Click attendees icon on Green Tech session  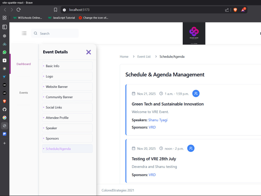point(196,94)
